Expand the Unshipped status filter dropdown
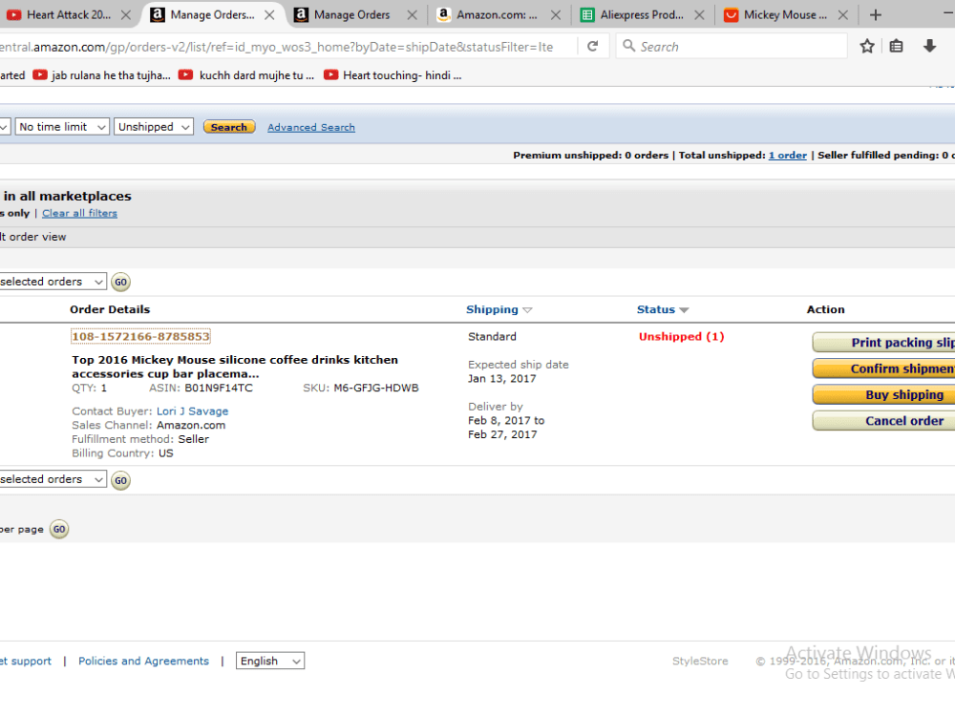The image size is (955, 716). coord(154,127)
